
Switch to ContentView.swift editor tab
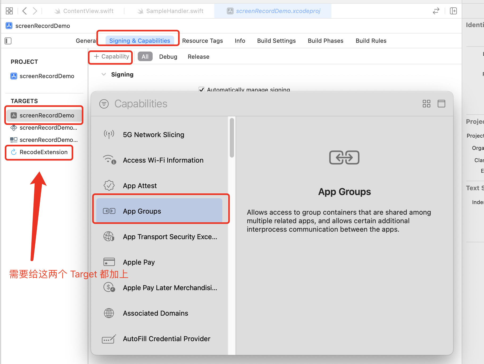coord(84,11)
